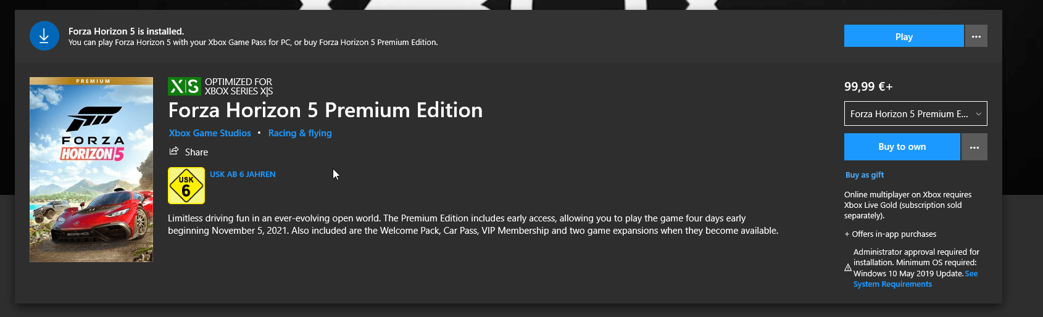
Task: Browse the Racing & flying category
Action: pos(300,133)
